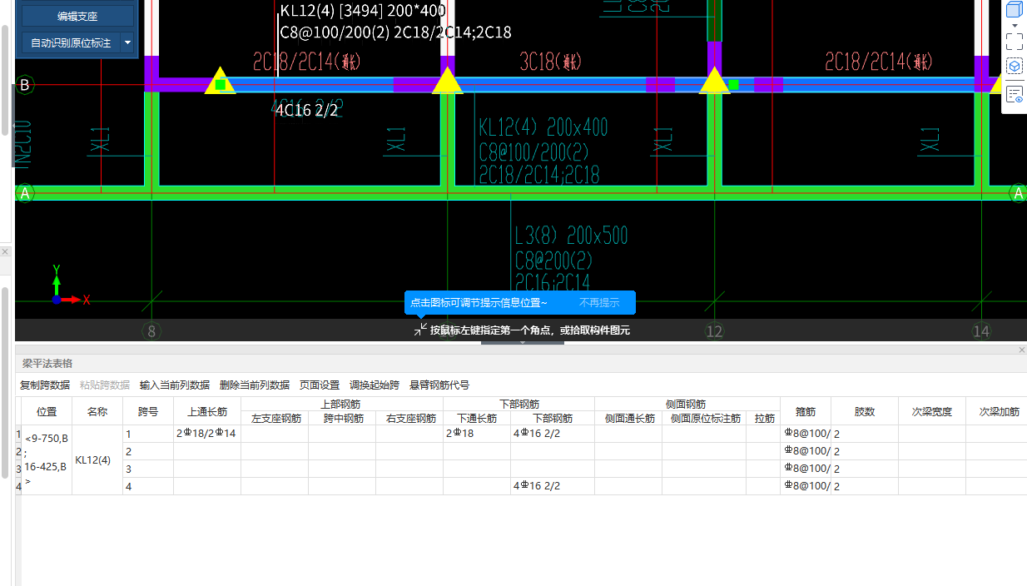The width and height of the screenshot is (1027, 586).
Task: Click the hint position adjust icon in status bar
Action: click(420, 330)
